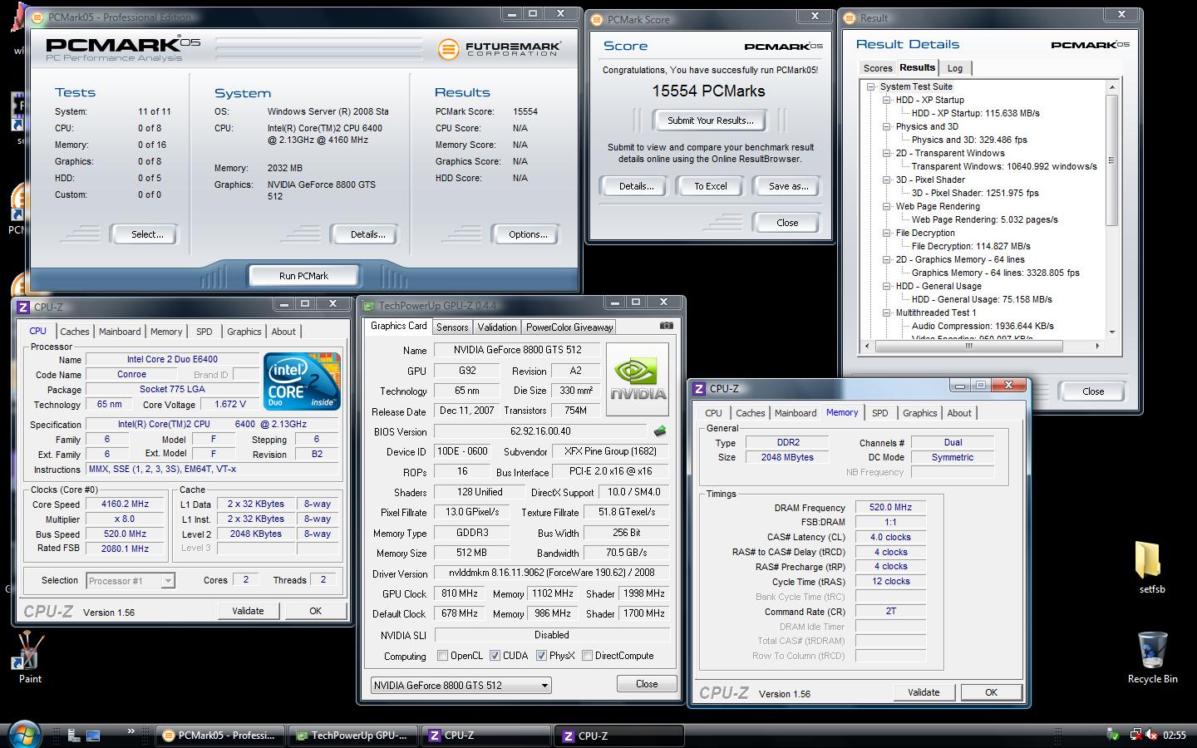The width and height of the screenshot is (1197, 748).
Task: Open the setfsb folder on desktop
Action: pos(1152,568)
